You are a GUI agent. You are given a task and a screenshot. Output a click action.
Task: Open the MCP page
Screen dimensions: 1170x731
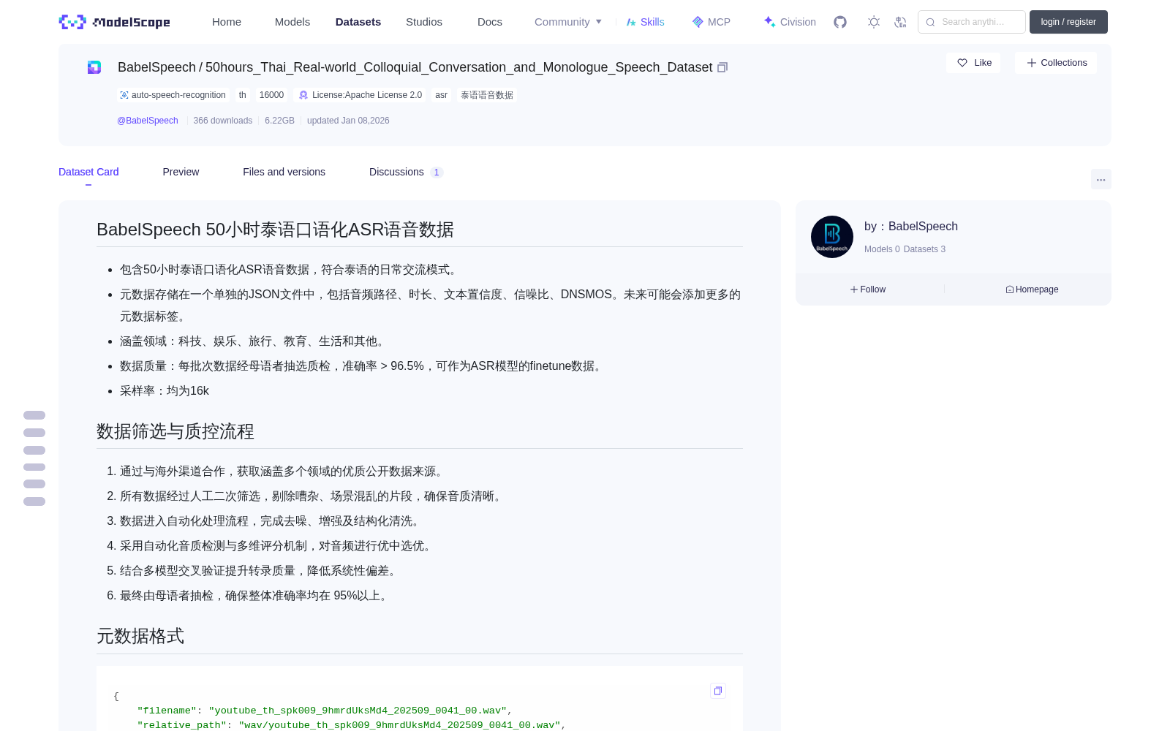[x=712, y=22]
